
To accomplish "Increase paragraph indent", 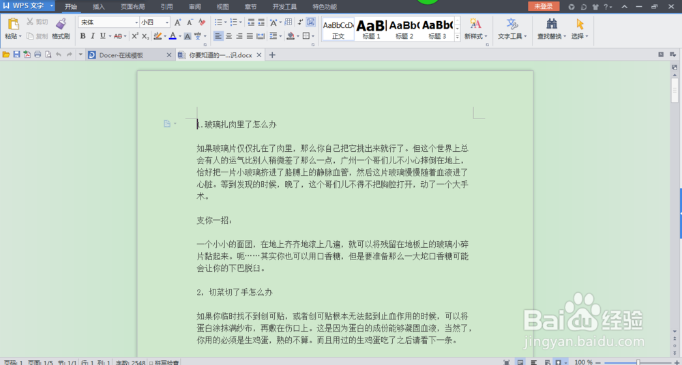I will click(261, 22).
